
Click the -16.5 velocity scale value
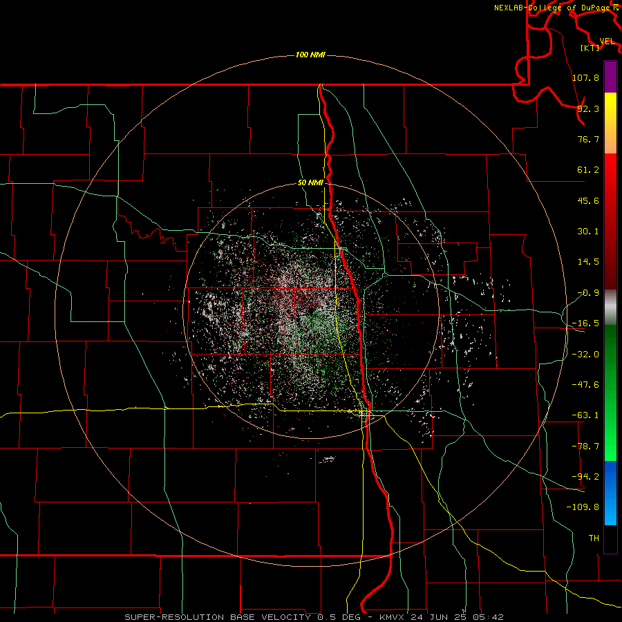(585, 323)
